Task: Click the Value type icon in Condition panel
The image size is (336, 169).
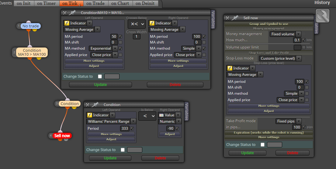Action: (161, 115)
